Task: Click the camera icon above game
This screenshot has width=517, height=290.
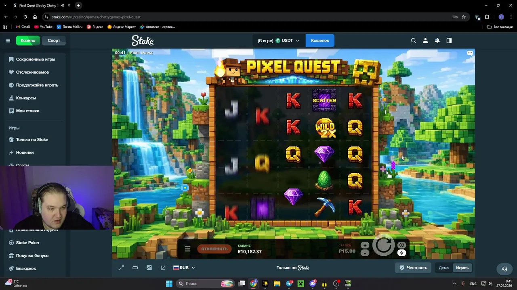Action: coord(470,53)
